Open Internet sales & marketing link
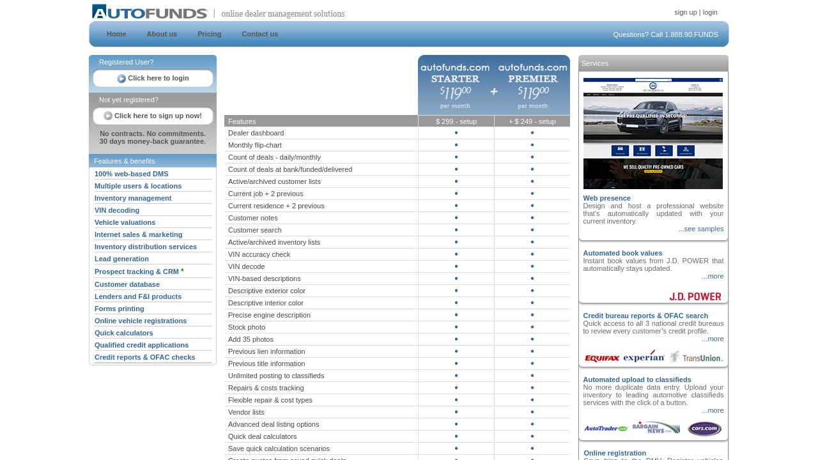The height and width of the screenshot is (460, 818). point(139,234)
